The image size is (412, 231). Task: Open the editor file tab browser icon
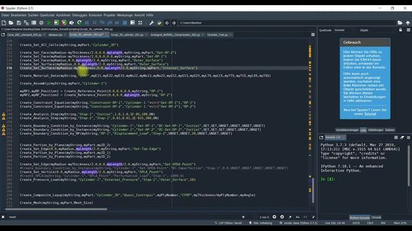pos(3,35)
